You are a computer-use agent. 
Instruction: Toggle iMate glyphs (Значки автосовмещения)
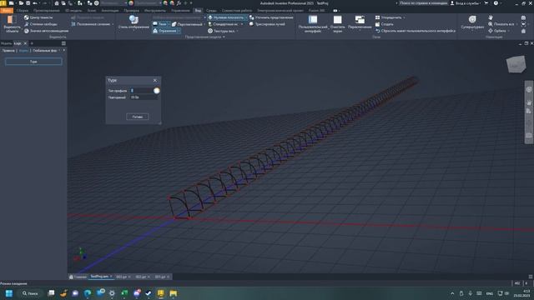(46, 31)
